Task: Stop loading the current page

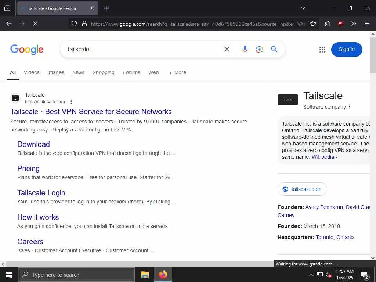Action: [35, 23]
